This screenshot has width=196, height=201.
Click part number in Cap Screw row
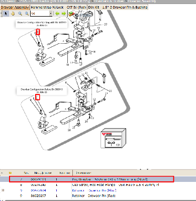(x=38, y=185)
